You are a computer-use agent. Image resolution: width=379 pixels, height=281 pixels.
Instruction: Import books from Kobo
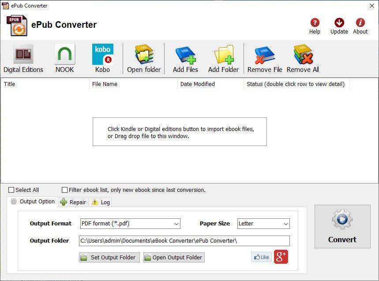102,59
